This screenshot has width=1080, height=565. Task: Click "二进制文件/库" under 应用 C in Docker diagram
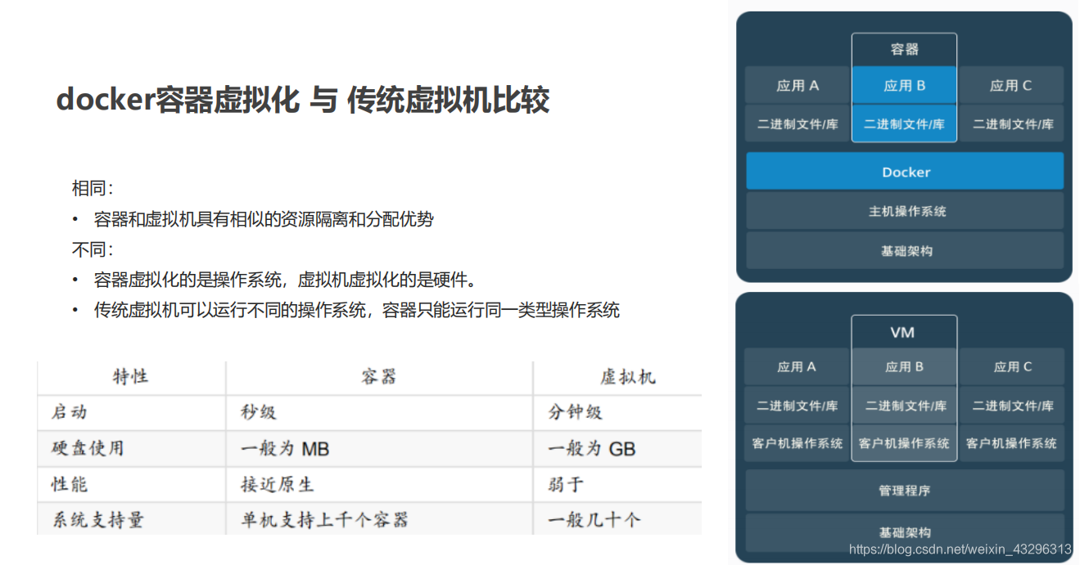click(1010, 123)
